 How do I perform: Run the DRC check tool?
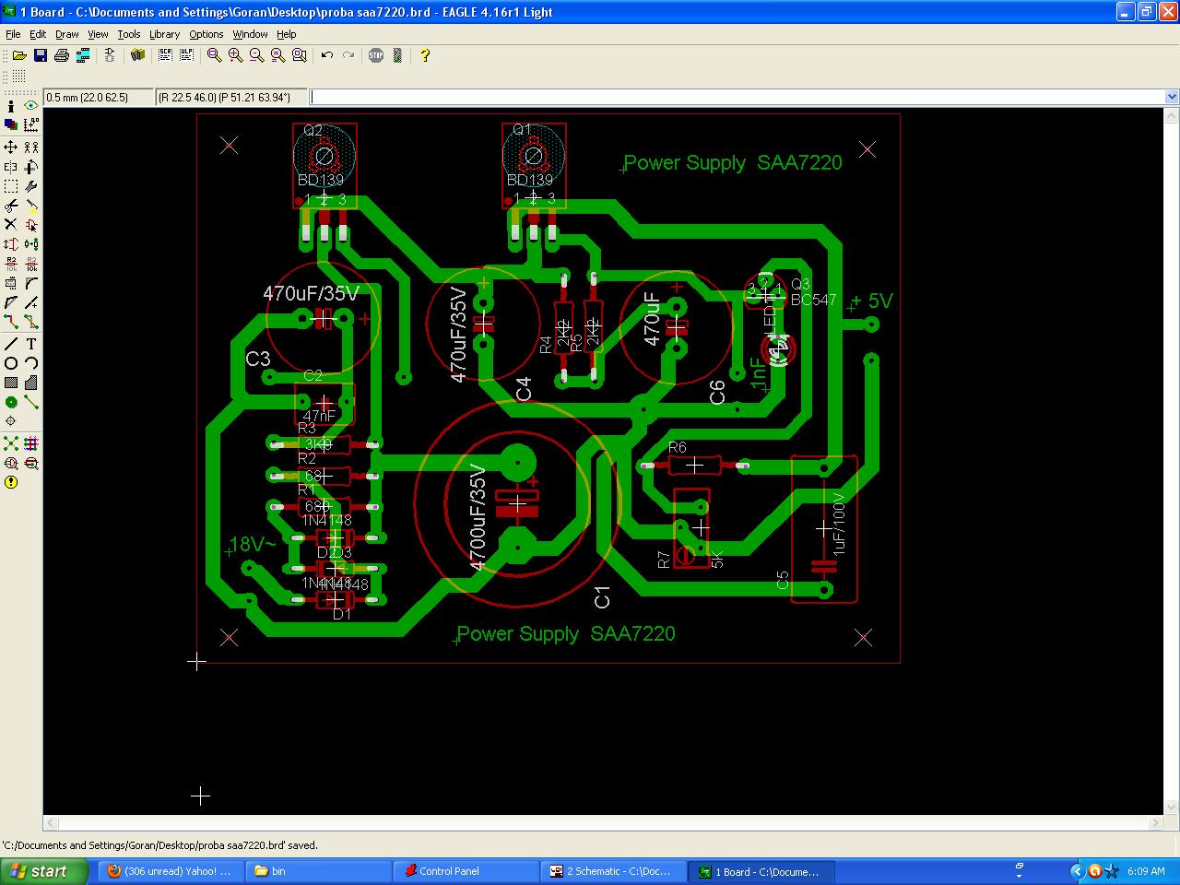tap(31, 463)
